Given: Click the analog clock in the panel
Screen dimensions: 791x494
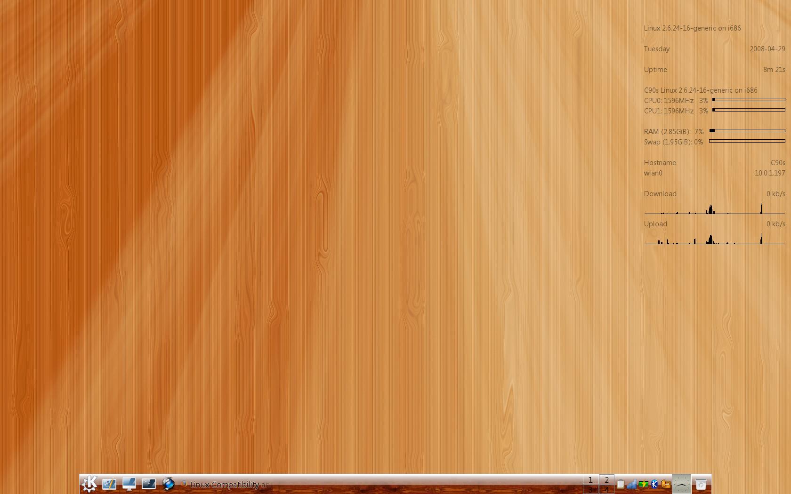Looking at the screenshot, I should point(681,484).
